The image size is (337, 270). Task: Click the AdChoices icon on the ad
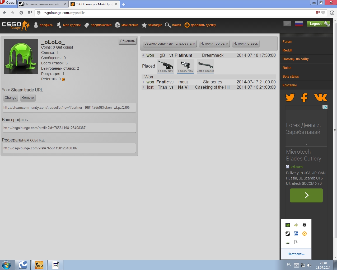[x=325, y=107]
